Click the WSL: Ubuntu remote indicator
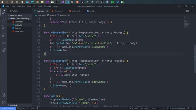The image size is (196, 110). point(8,108)
